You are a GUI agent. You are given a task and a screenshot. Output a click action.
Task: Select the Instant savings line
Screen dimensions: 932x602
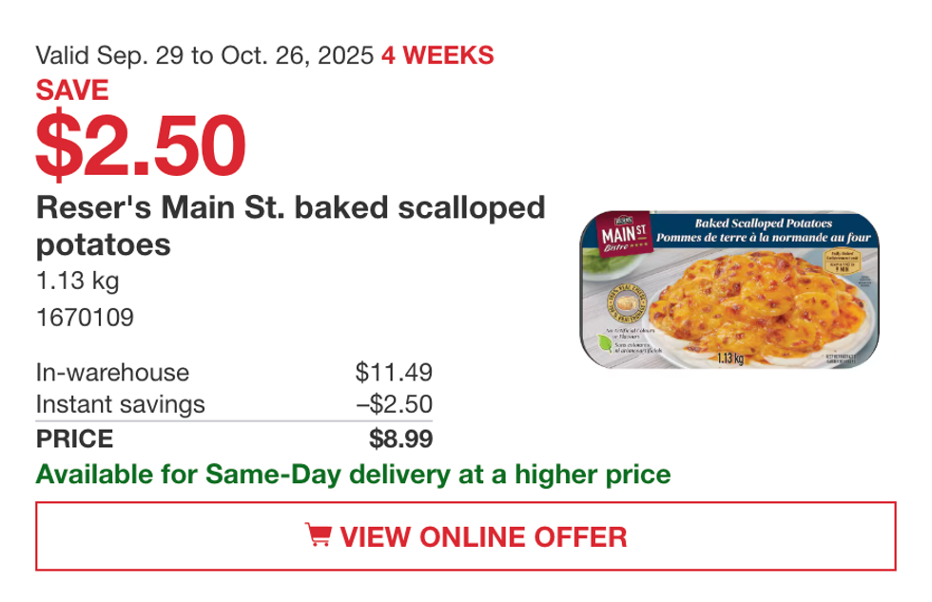pos(120,404)
